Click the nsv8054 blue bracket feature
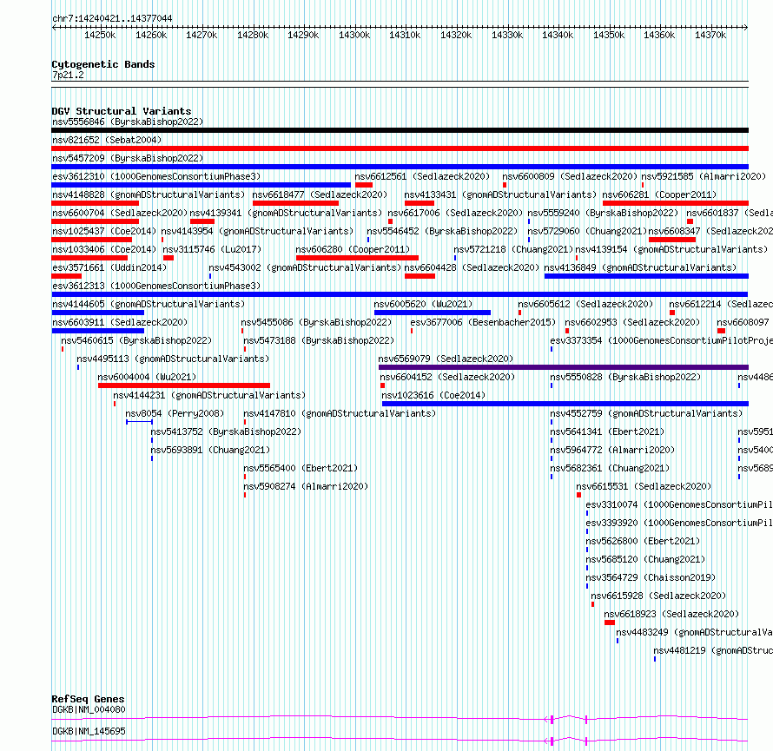 point(140,422)
